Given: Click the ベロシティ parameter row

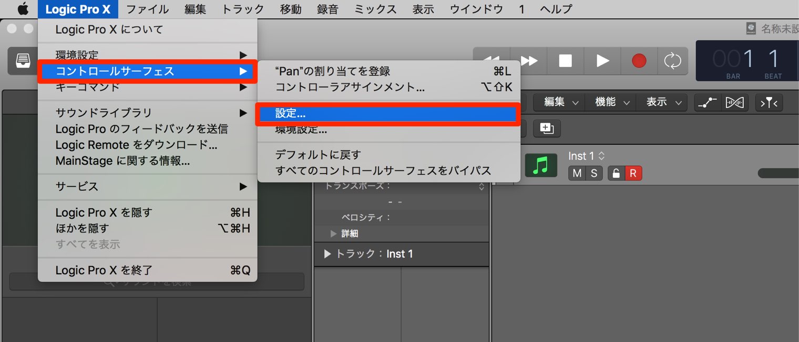Looking at the screenshot, I should coord(402,218).
